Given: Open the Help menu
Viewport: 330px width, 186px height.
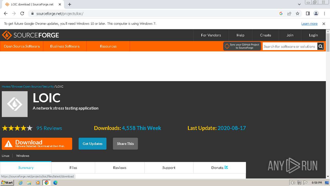Looking at the screenshot, I should click(x=240, y=35).
